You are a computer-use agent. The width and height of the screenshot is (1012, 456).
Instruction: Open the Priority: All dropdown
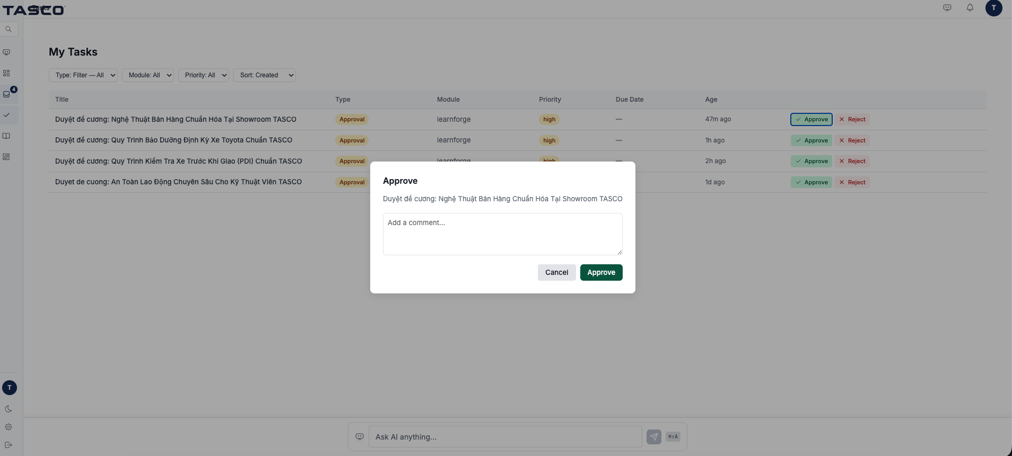tap(204, 75)
